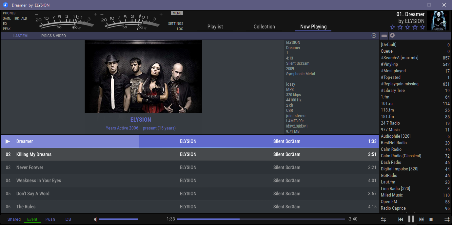Open the LAST.FM panel tab

(20, 36)
